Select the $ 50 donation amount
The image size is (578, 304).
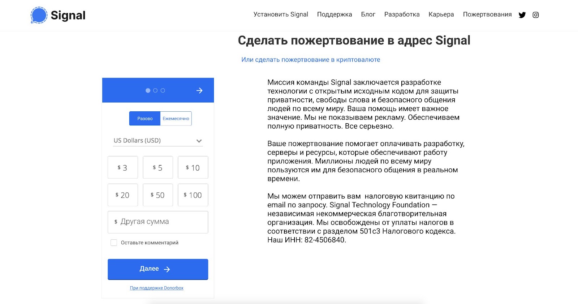click(158, 195)
